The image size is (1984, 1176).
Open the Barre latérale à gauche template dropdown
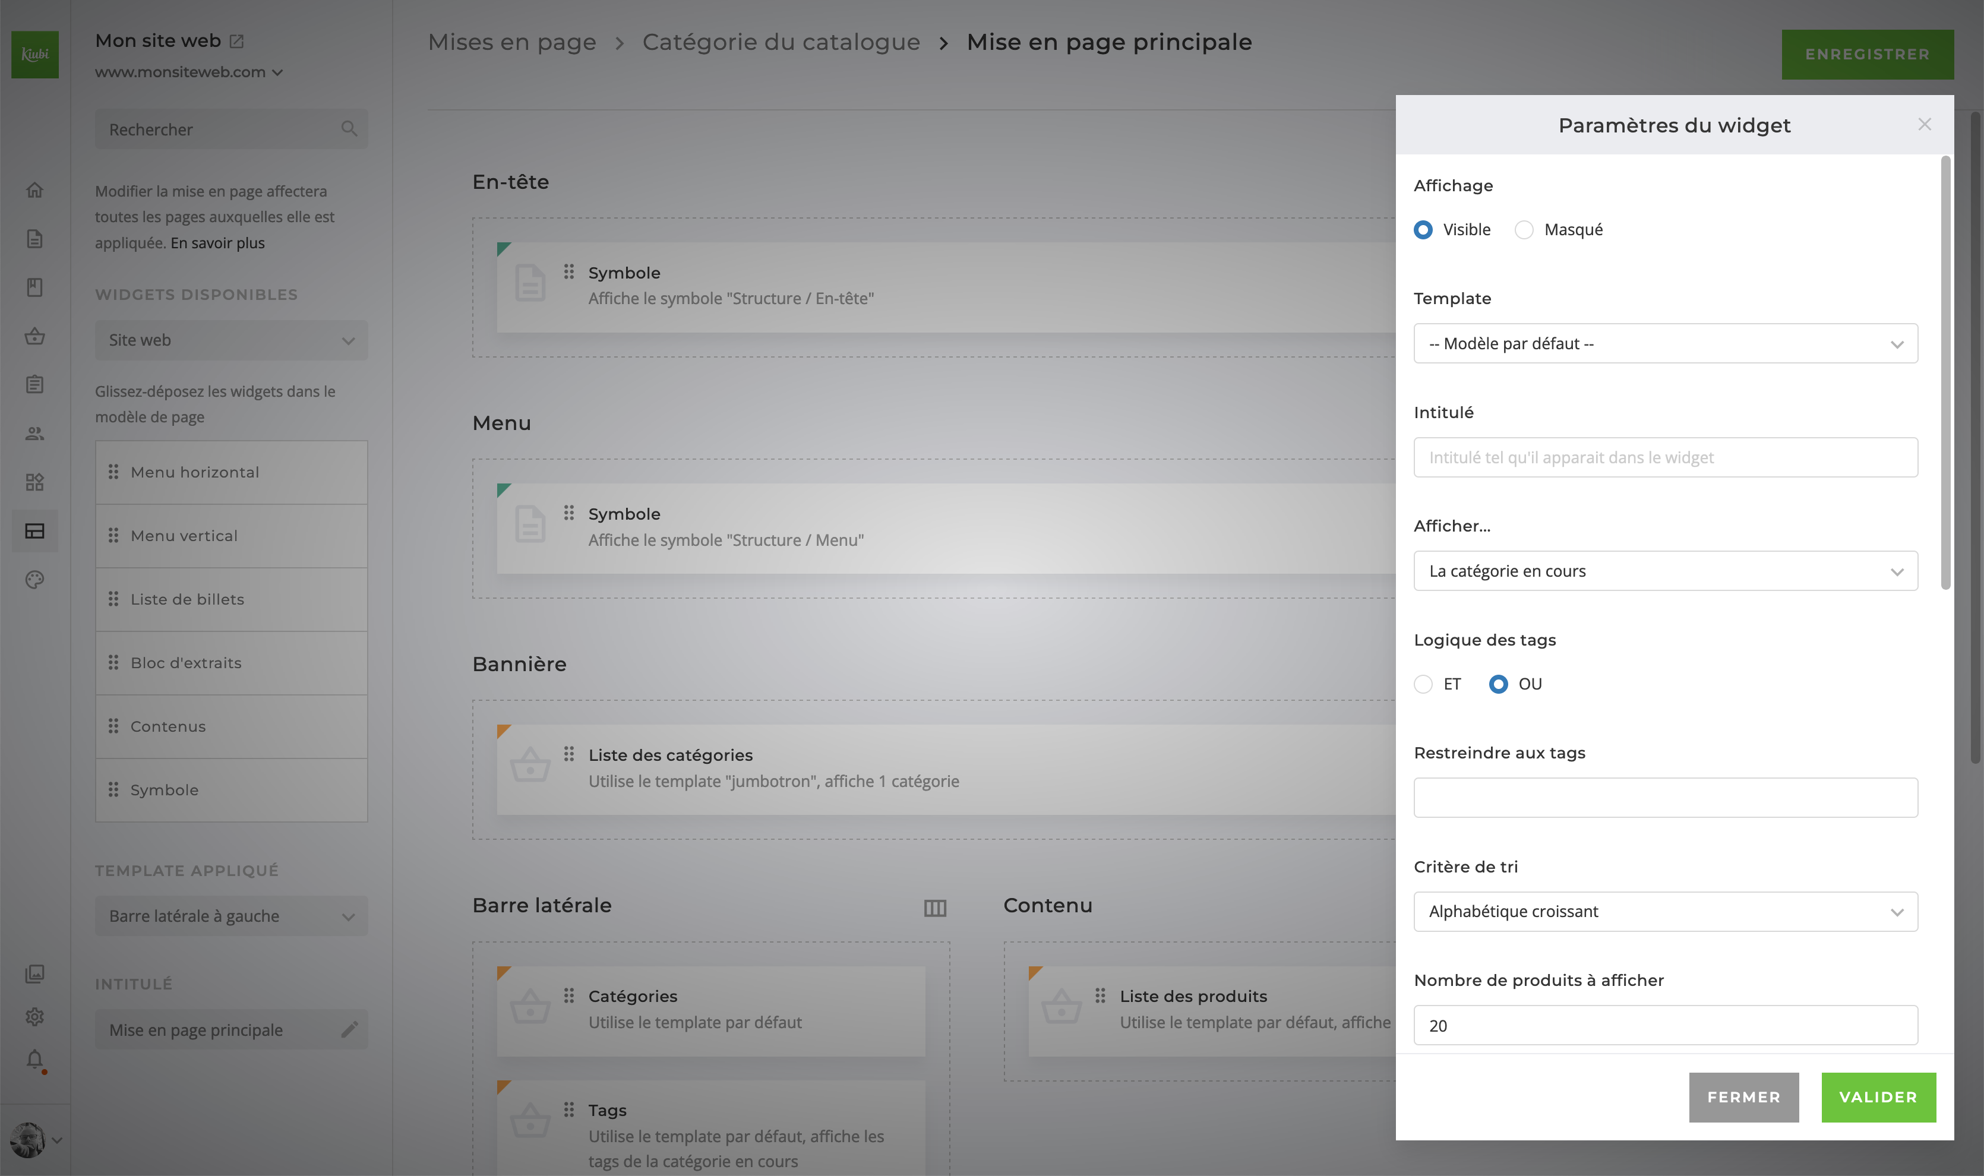231,916
